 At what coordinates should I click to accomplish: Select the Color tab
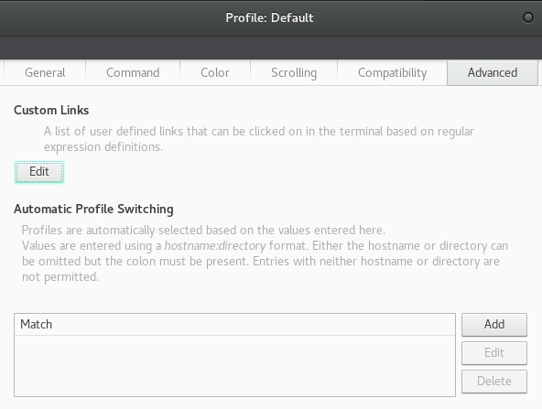coord(215,72)
